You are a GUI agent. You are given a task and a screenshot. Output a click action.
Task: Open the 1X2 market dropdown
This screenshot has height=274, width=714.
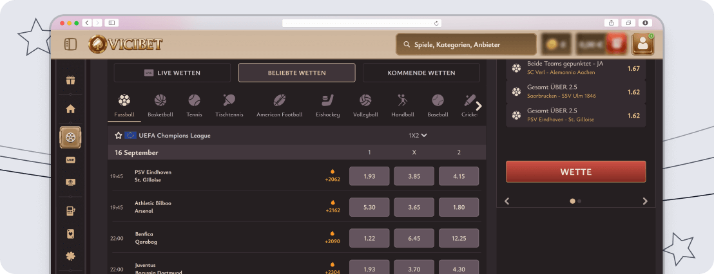418,136
